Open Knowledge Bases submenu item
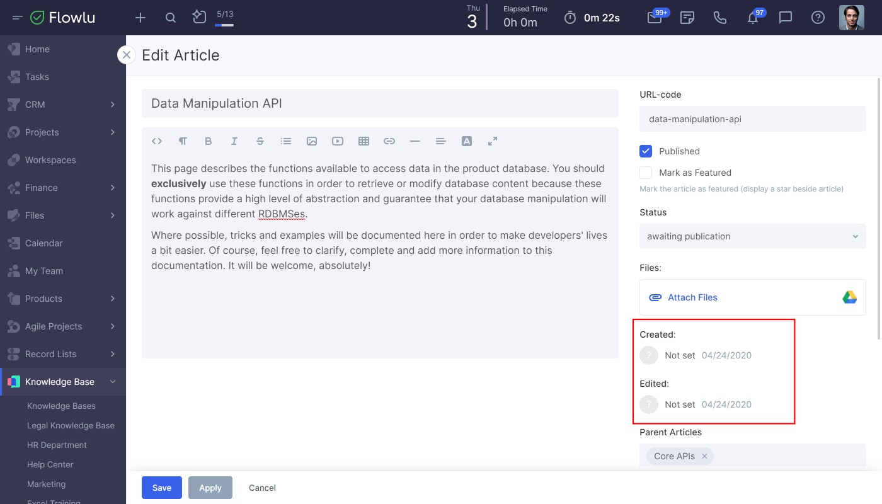 61,406
